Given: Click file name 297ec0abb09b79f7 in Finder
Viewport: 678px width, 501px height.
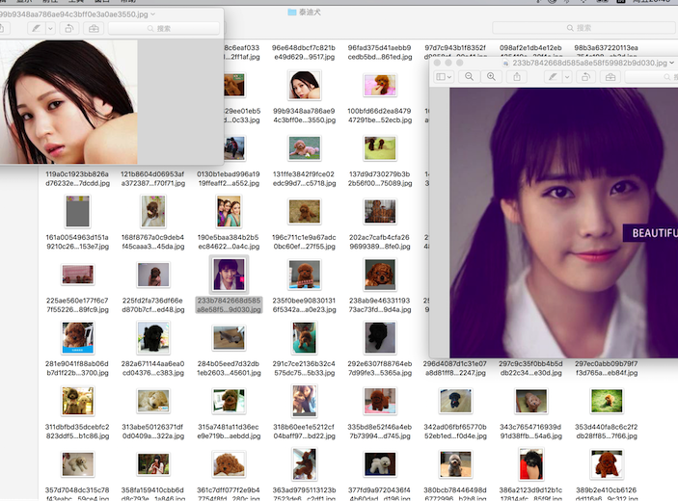Looking at the screenshot, I should click(x=607, y=368).
